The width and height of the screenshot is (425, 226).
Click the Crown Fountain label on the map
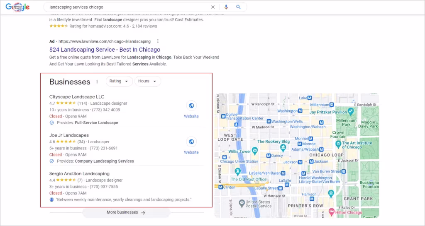click(338, 135)
